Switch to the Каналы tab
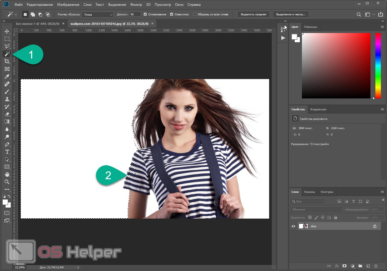This screenshot has width=387, height=271. click(x=309, y=192)
